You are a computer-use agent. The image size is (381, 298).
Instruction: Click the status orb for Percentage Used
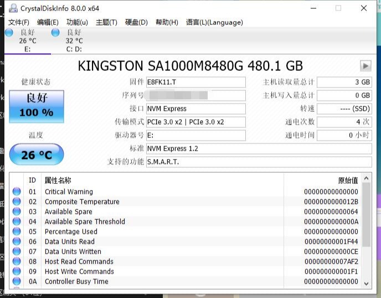pyautogui.click(x=17, y=232)
